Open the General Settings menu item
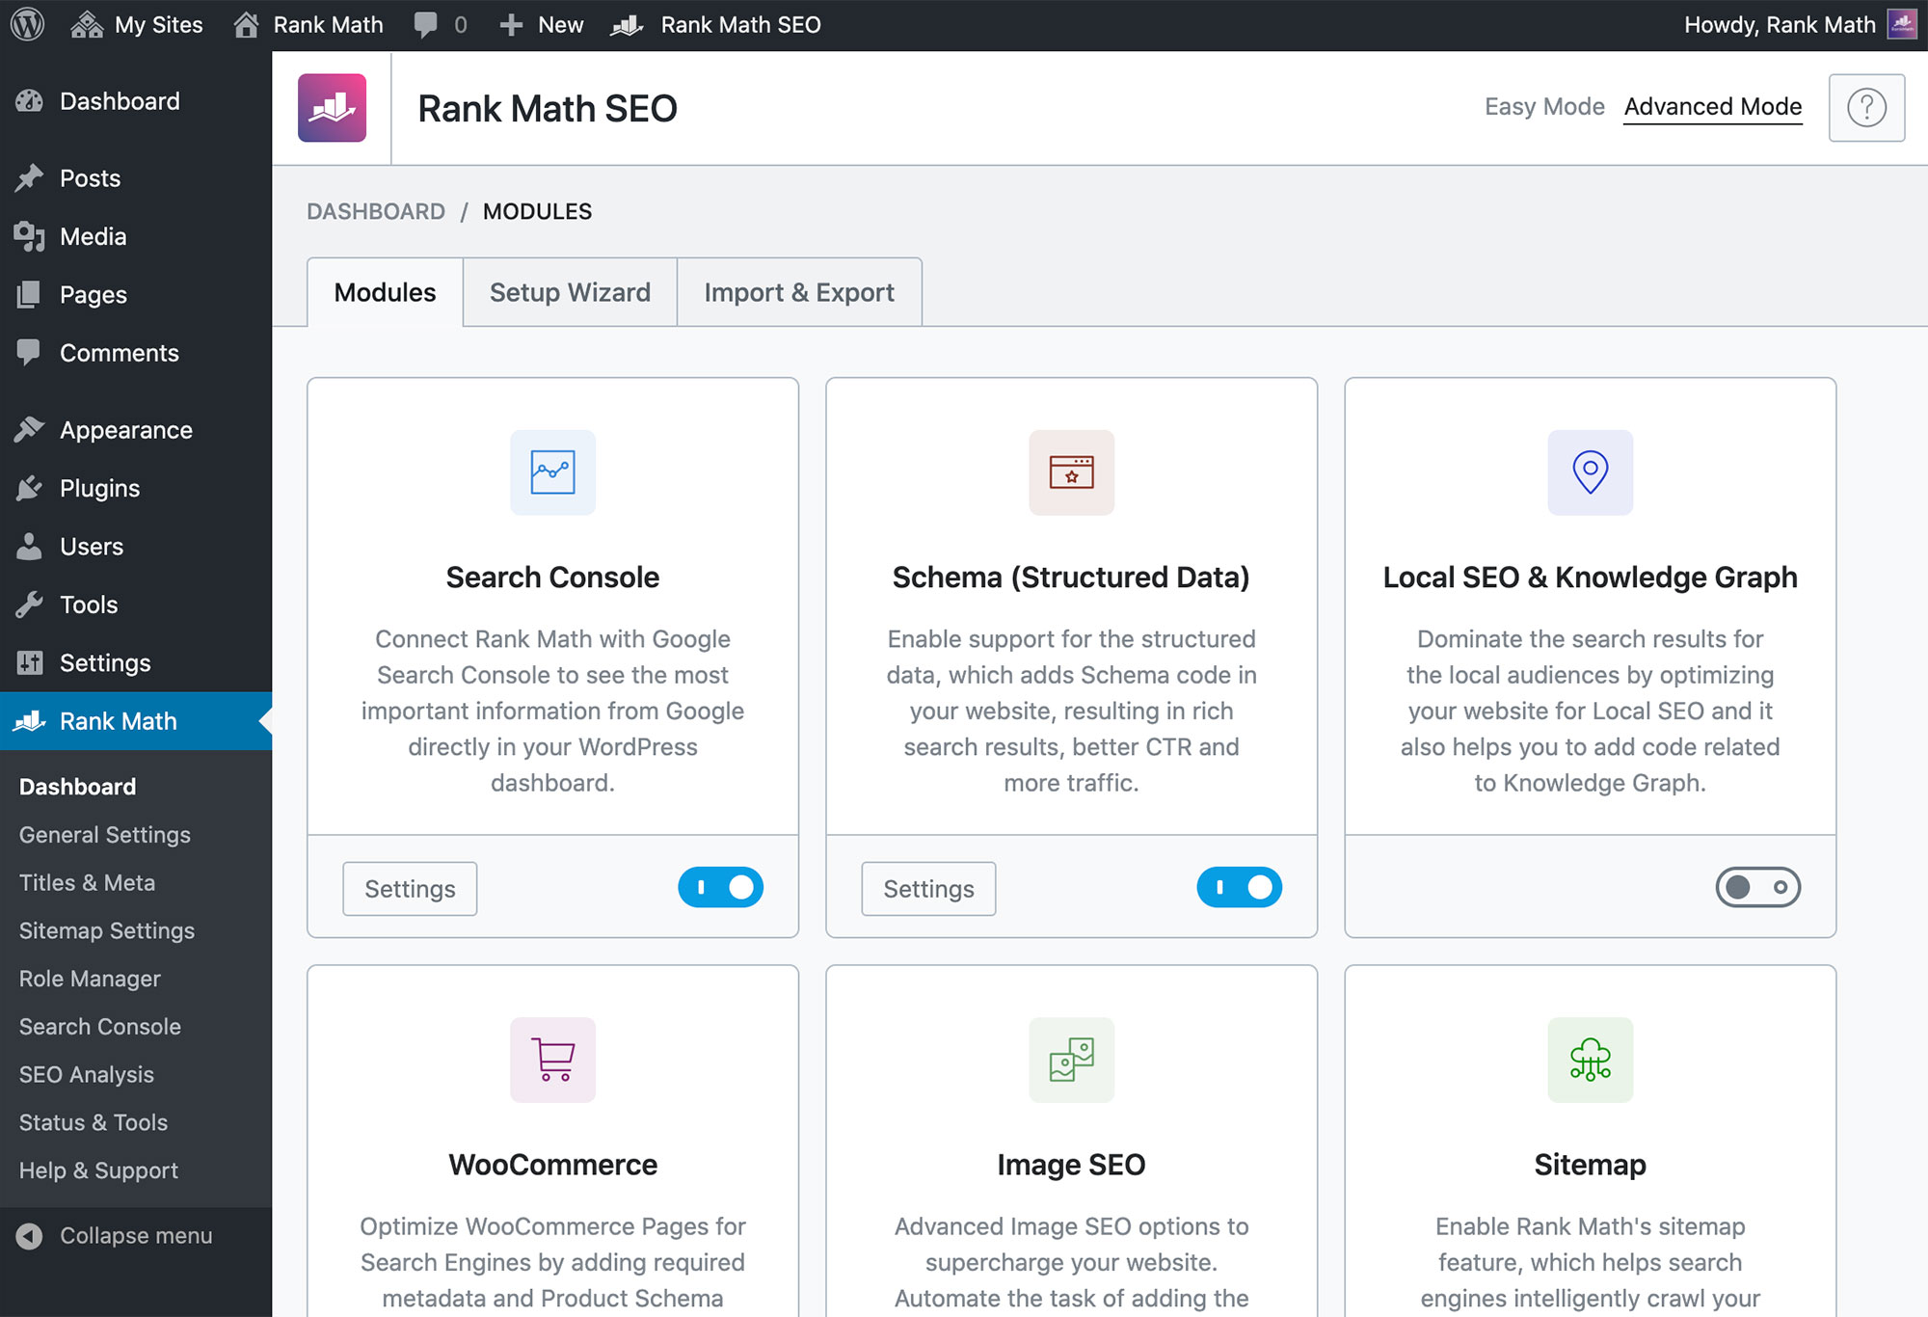 pos(105,835)
